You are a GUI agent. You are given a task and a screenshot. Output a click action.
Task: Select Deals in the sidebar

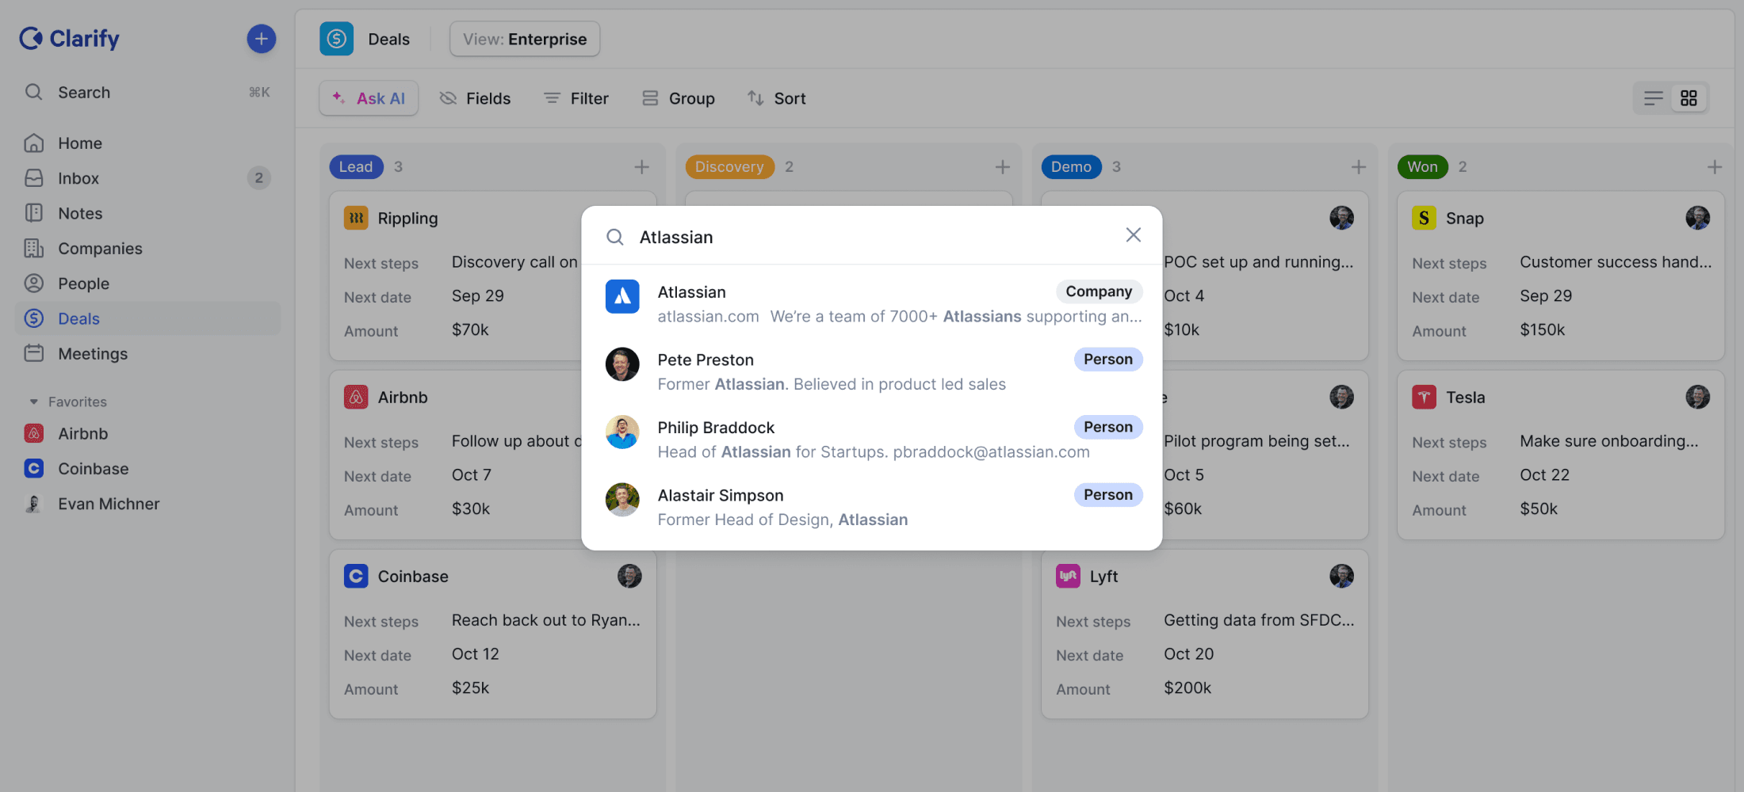tap(147, 318)
